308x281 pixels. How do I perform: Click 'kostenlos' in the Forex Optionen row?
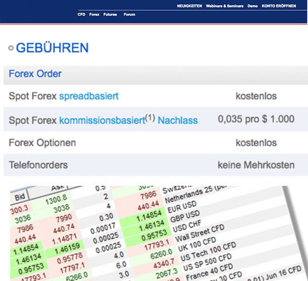256,143
